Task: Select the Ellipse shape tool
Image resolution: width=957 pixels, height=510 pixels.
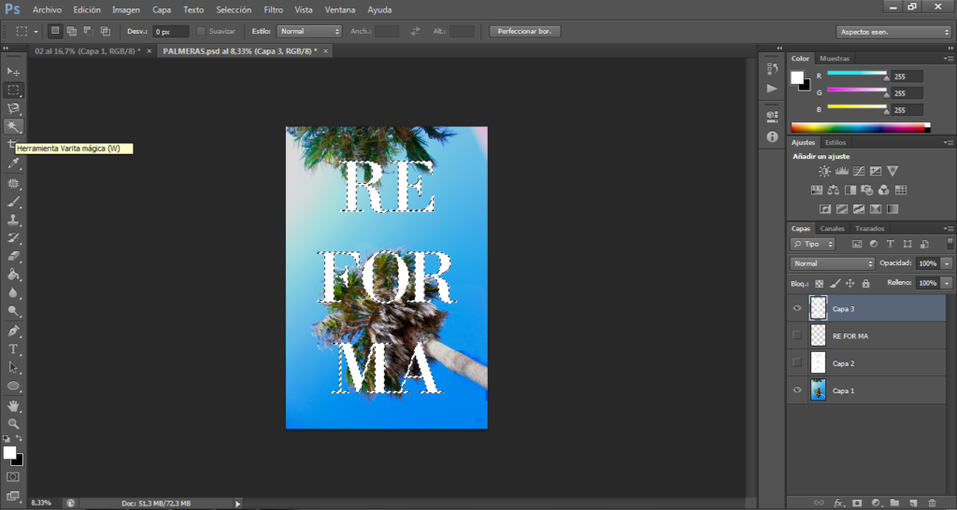Action: 13,386
